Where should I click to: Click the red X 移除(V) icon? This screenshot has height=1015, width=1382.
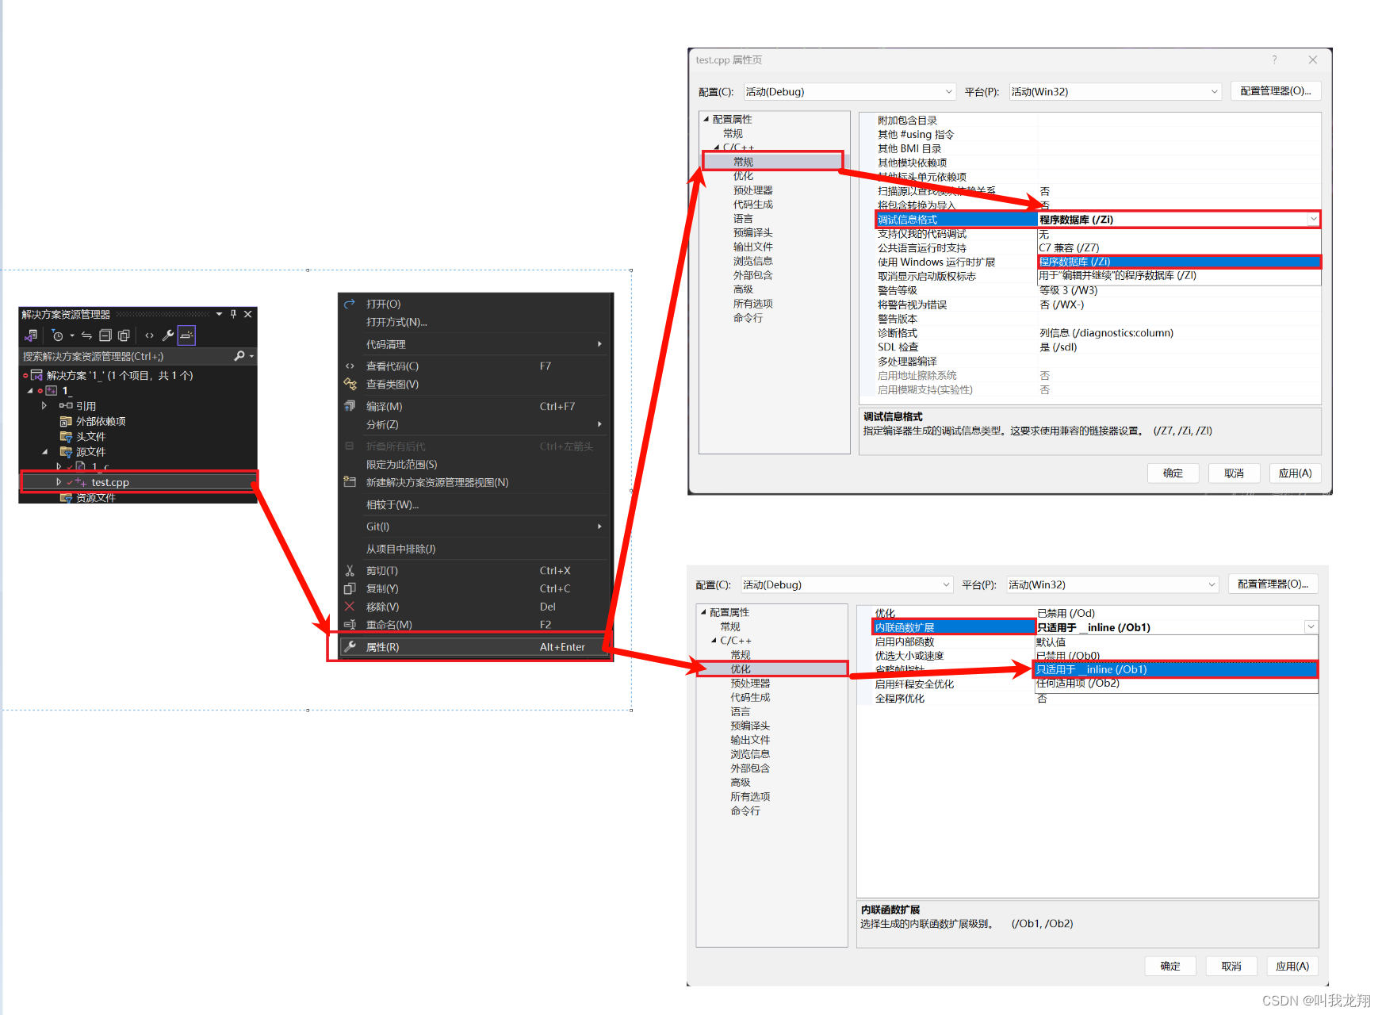(350, 607)
